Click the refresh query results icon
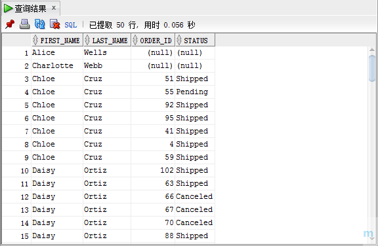This screenshot has height=246, width=378. click(x=40, y=24)
